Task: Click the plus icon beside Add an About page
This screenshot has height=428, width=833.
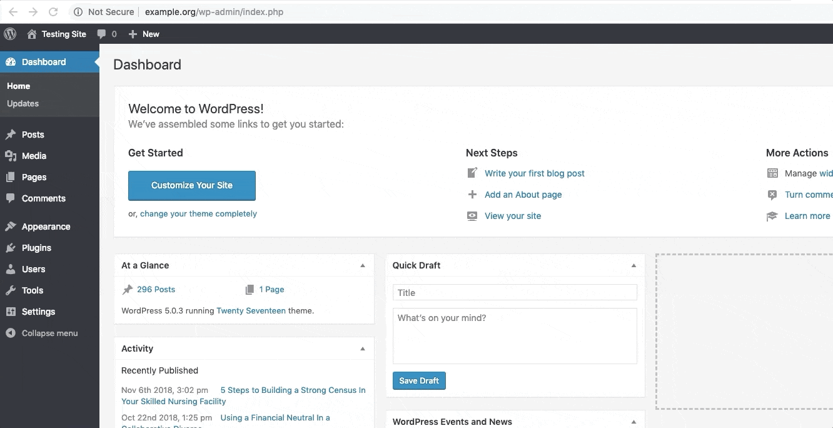Action: coord(472,195)
